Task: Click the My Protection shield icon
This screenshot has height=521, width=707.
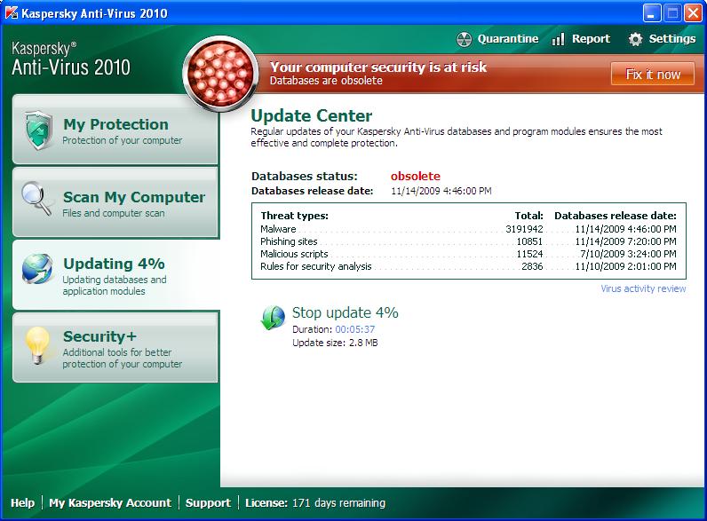Action: click(38, 130)
